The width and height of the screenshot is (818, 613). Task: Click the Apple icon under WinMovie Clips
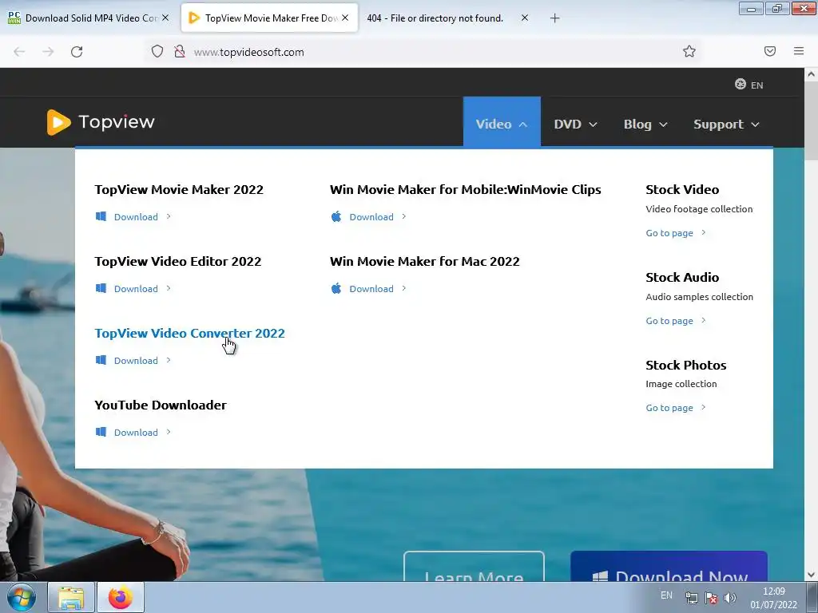tap(336, 216)
